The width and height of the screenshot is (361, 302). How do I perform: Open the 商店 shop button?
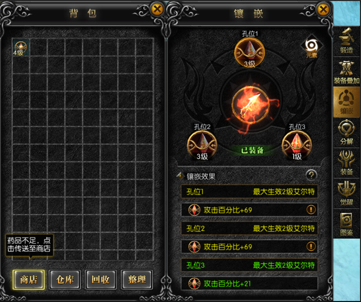(29, 279)
